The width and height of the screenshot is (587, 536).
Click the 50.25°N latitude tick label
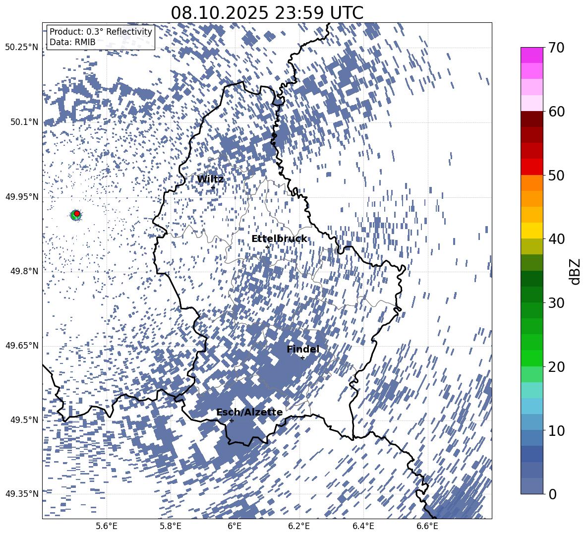22,48
